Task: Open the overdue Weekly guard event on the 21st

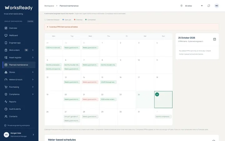Action: (90, 99)
